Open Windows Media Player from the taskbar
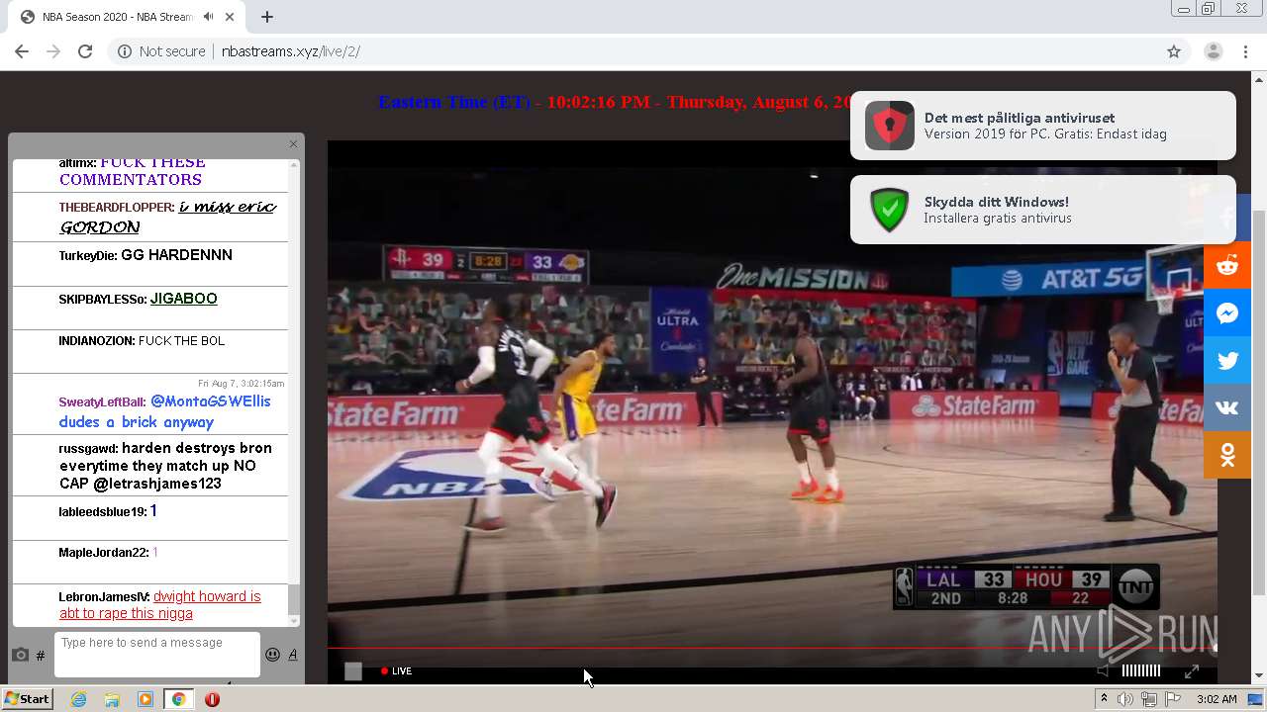 click(146, 699)
